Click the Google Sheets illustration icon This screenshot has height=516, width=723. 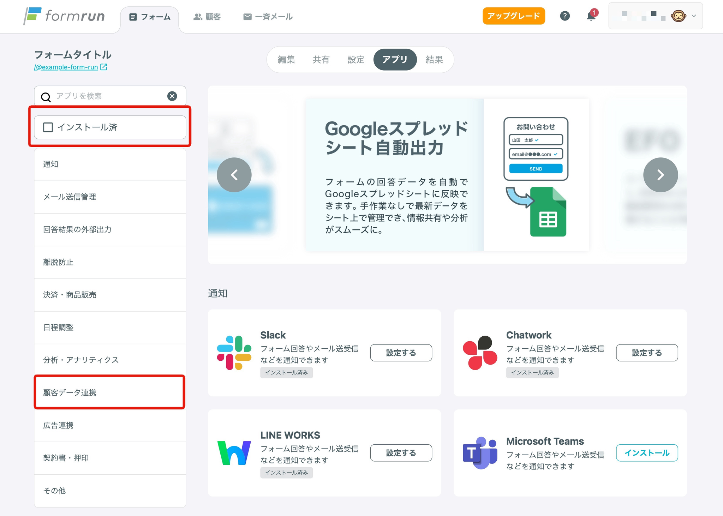pyautogui.click(x=548, y=212)
